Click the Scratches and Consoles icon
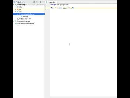 pyautogui.click(x=16, y=23)
